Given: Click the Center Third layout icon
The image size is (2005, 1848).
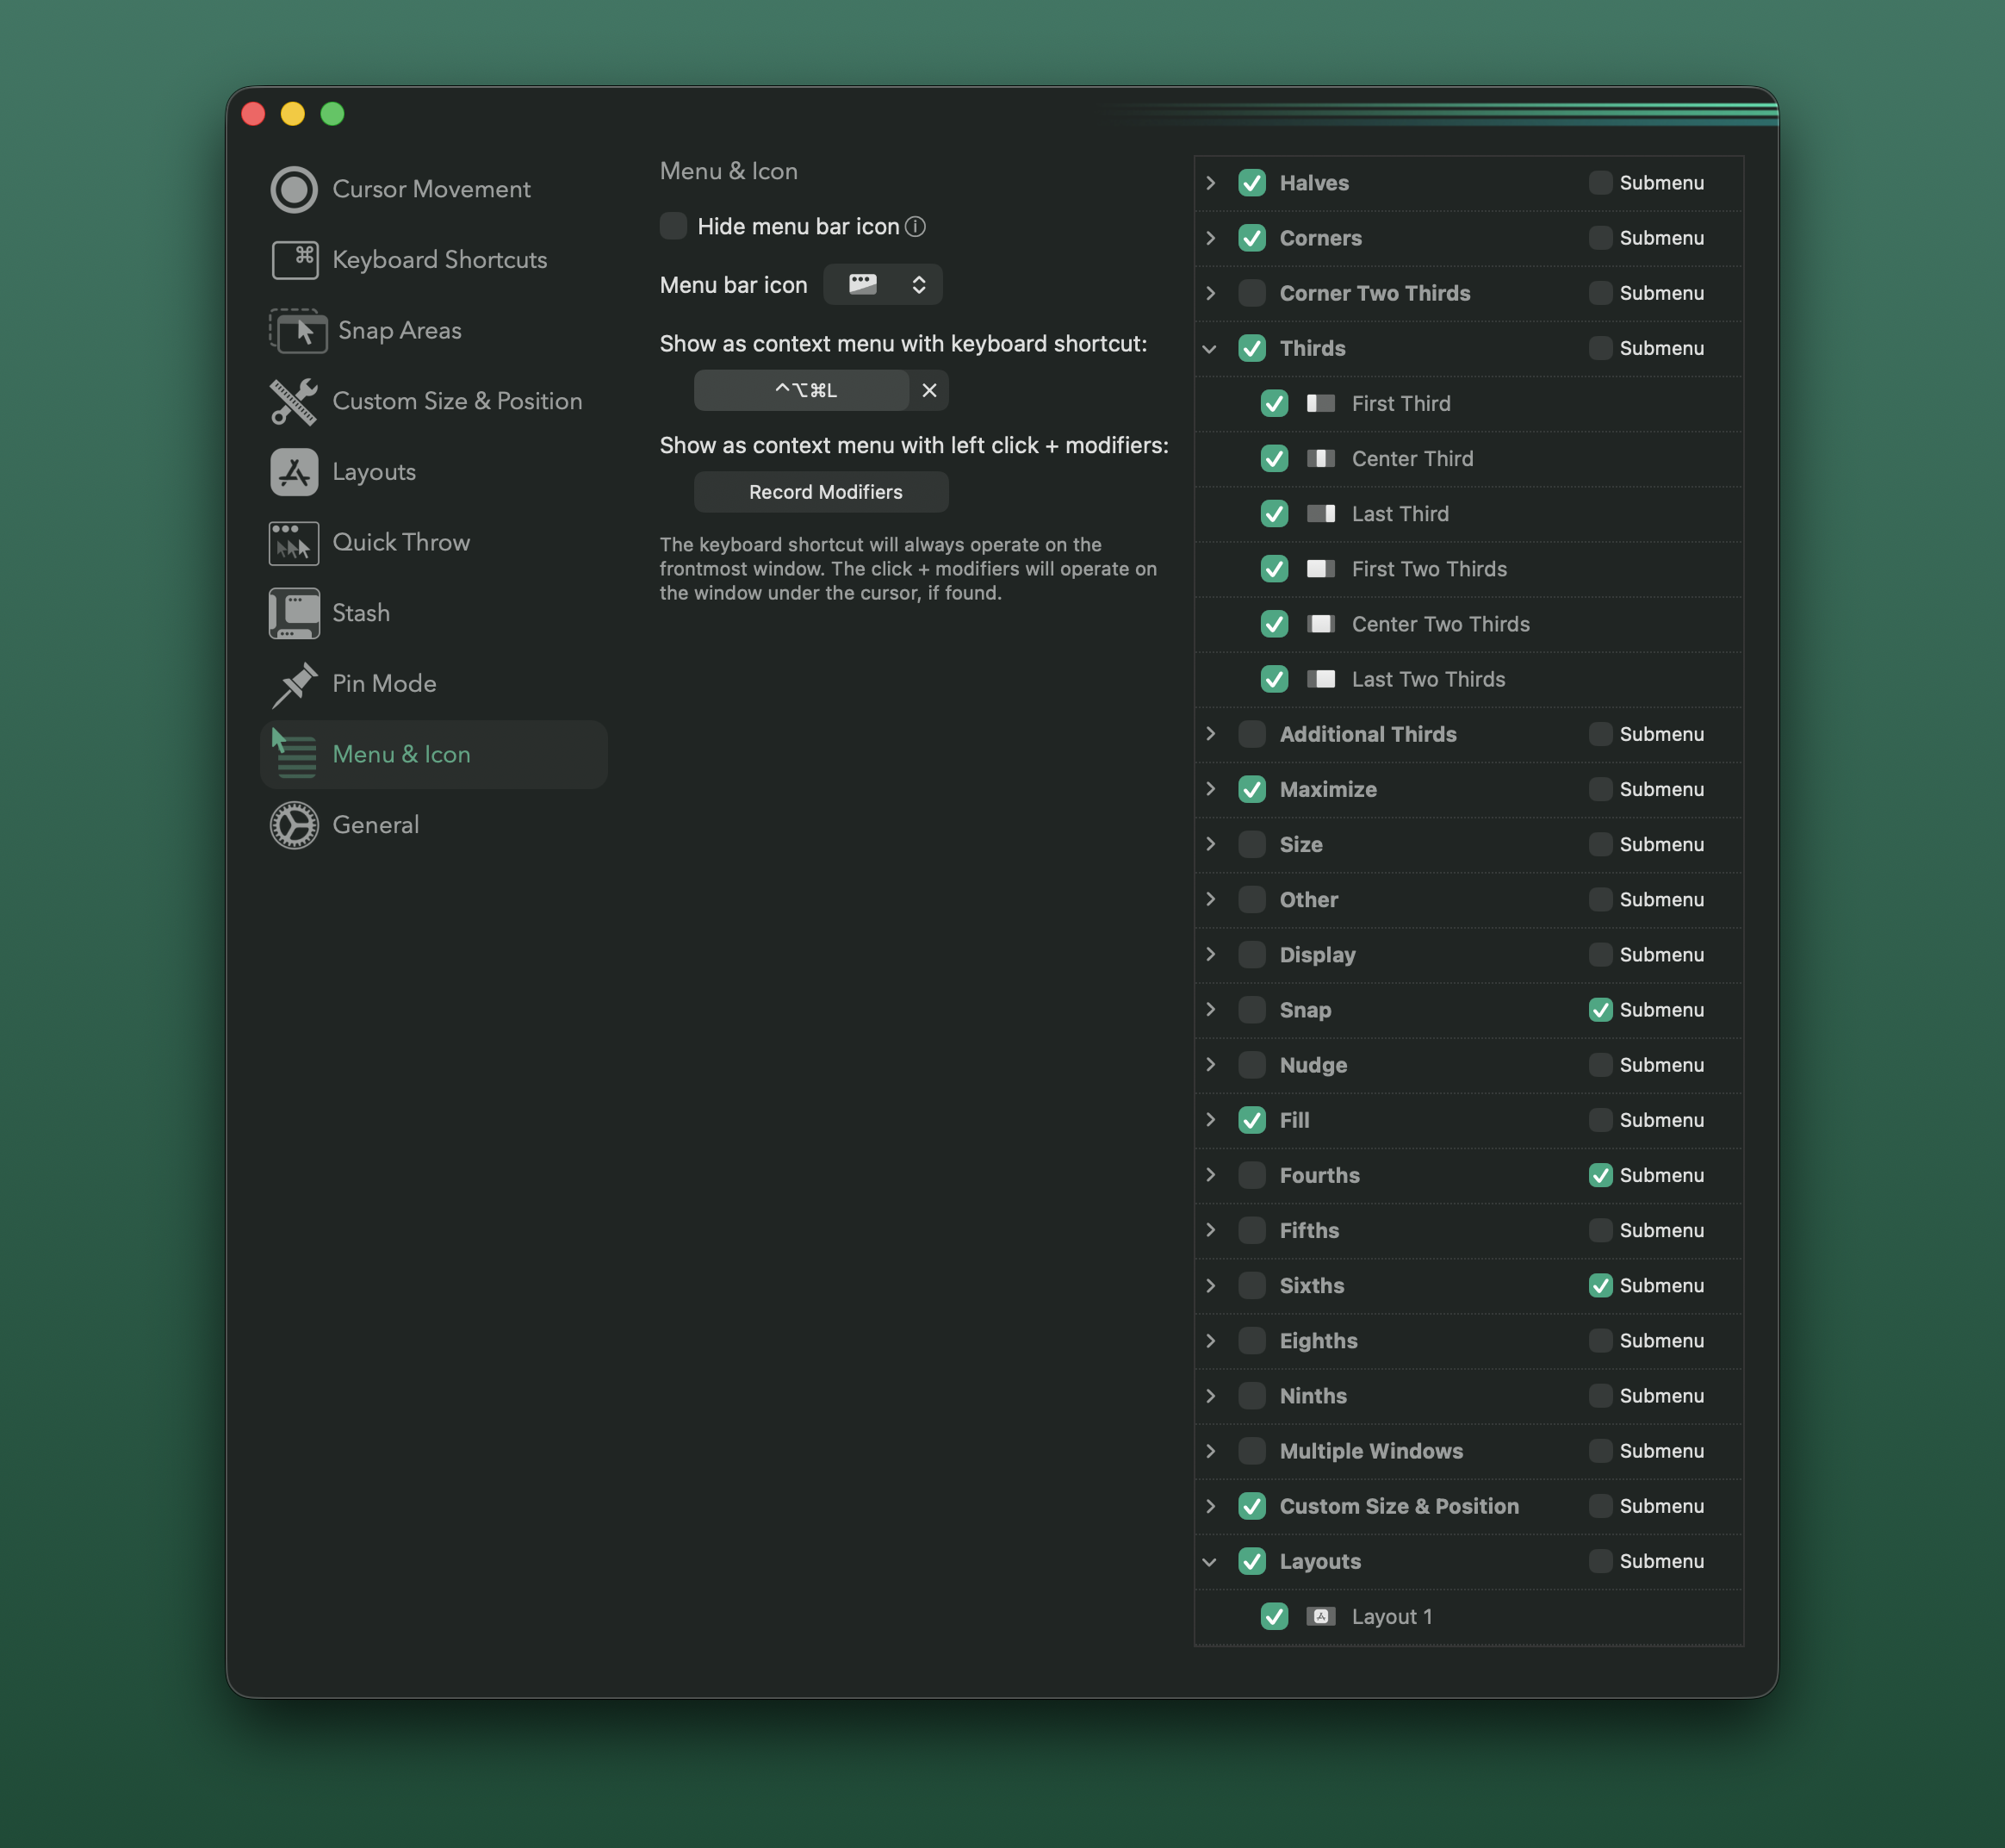Looking at the screenshot, I should click(1320, 459).
